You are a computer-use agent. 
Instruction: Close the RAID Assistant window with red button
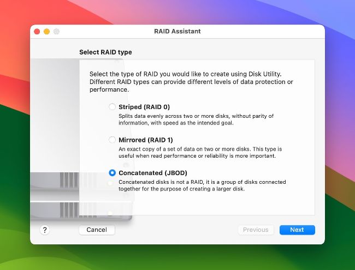click(37, 32)
